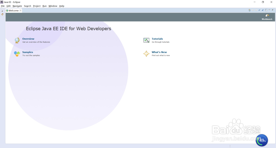
Task: Click the globe icon beside Overview
Action: 17,40
